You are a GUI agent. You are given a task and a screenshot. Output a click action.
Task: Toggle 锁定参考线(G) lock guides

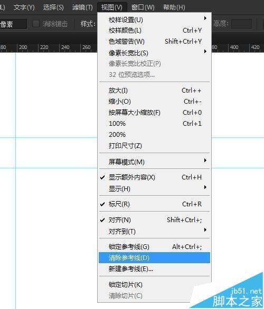pos(154,247)
